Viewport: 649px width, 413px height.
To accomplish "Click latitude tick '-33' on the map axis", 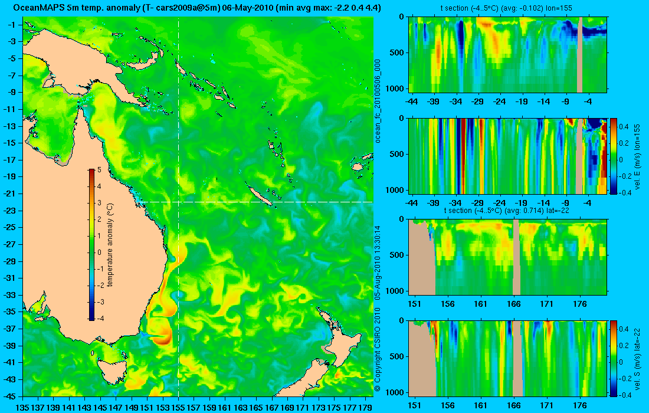I will click(x=9, y=294).
